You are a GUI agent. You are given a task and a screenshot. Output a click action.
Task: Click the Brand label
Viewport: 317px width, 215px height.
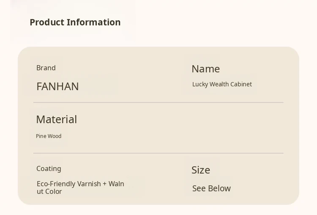[46, 68]
